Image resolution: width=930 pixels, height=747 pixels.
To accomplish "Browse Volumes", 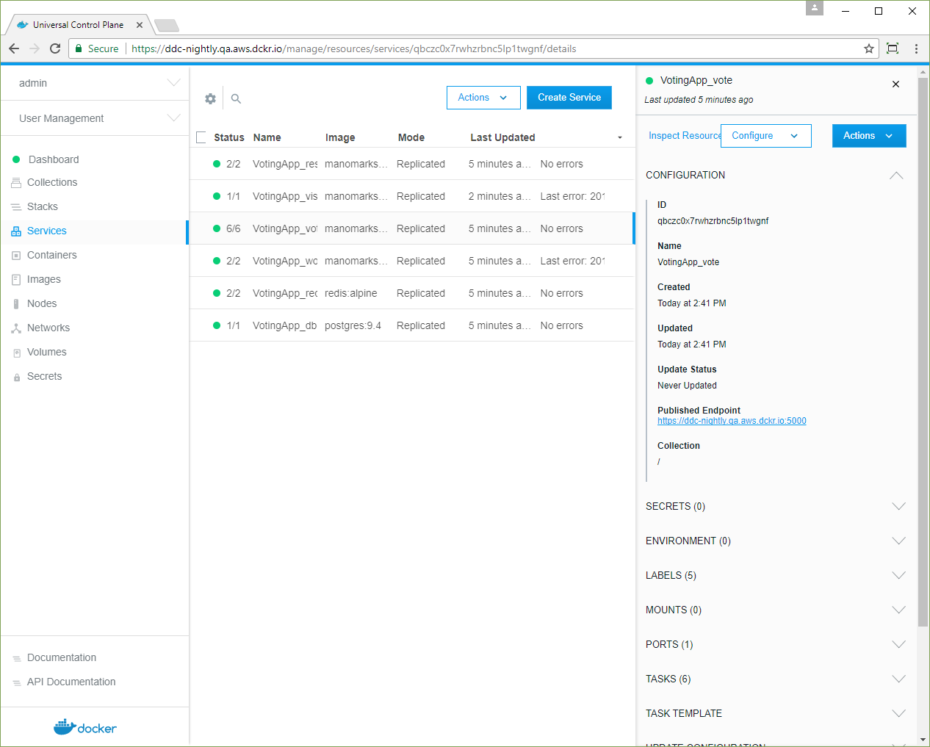I will coord(46,352).
